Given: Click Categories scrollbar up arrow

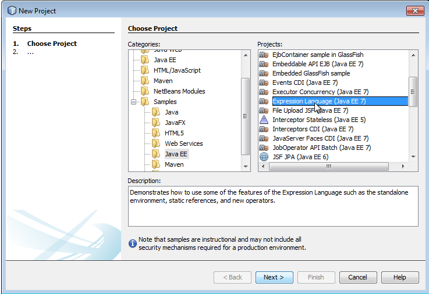Looking at the screenshot, I should pos(246,55).
